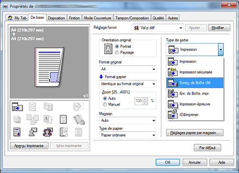239x173 pixels.
Task: Open the Format original A4 dropdown
Action: coord(128,69)
